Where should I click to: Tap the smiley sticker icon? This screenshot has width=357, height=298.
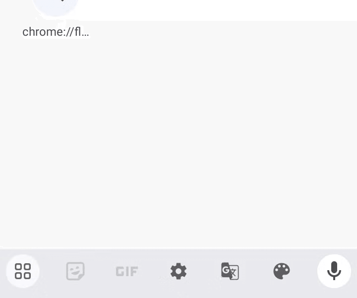coord(75,271)
